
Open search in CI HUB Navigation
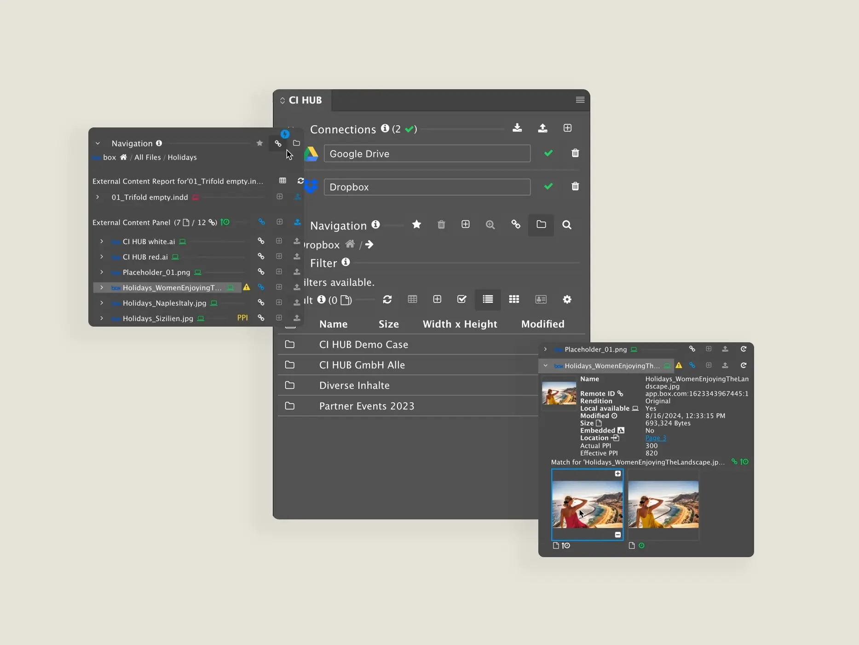[567, 225]
